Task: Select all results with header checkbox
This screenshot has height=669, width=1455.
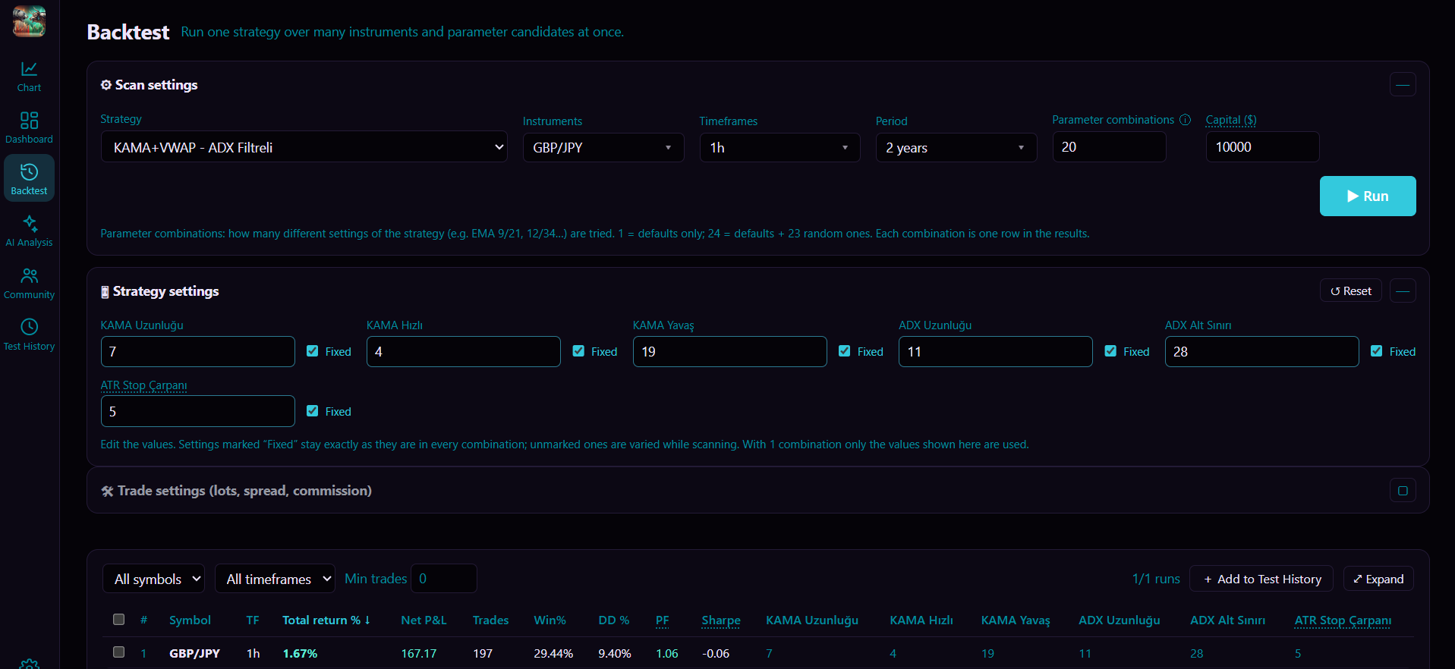Action: point(118,619)
